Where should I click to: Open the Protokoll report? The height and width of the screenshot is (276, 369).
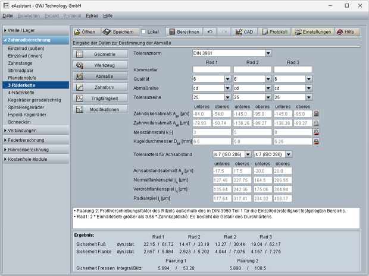[274, 31]
